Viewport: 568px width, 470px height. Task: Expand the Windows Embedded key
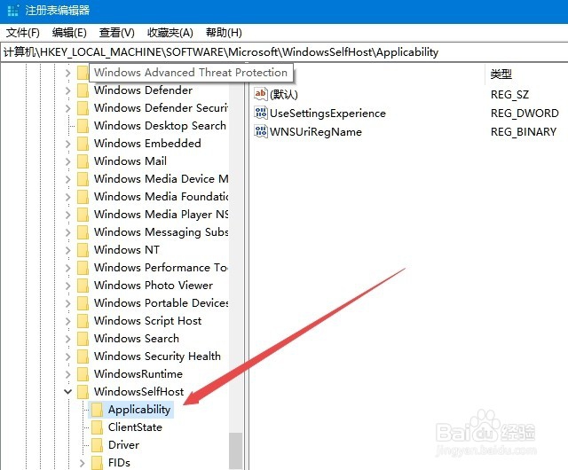pos(67,144)
